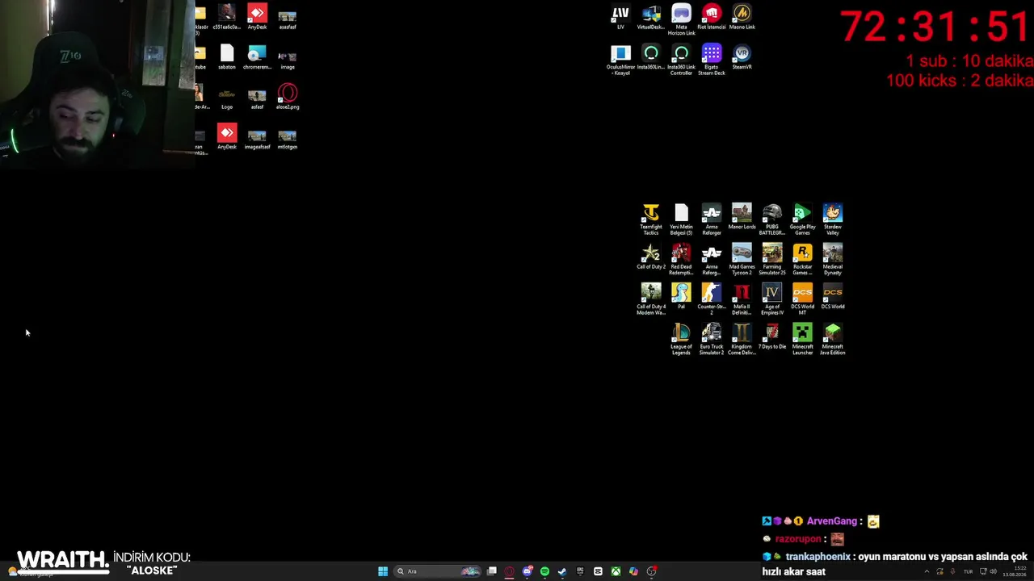Select Yeni Metin Belgesi (5) text file
Screen dimensions: 1034x581
pos(681,219)
